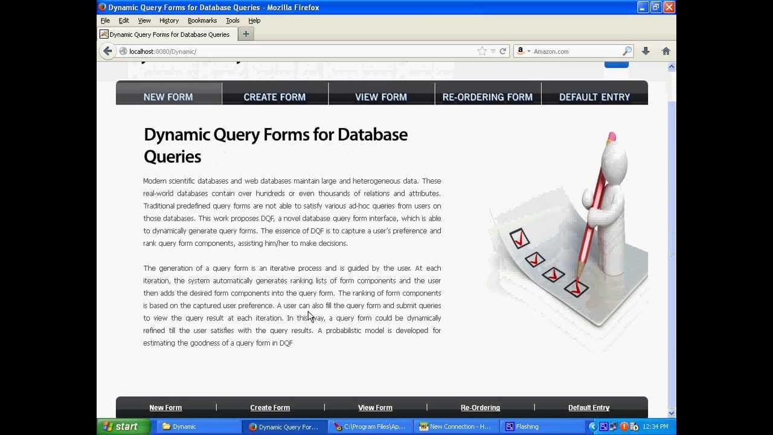Follow the Re-Ordering footer link
773x435 pixels.
(x=480, y=408)
